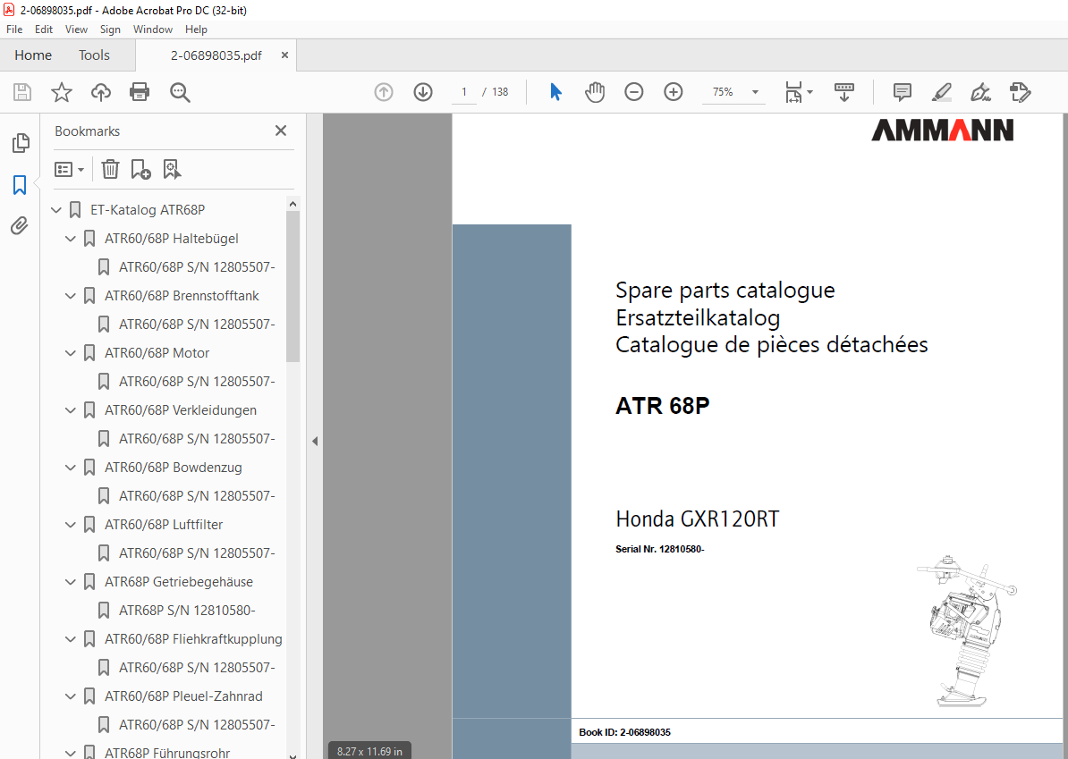This screenshot has width=1068, height=759.
Task: Open page display options dropdown arrow
Action: coord(809,92)
